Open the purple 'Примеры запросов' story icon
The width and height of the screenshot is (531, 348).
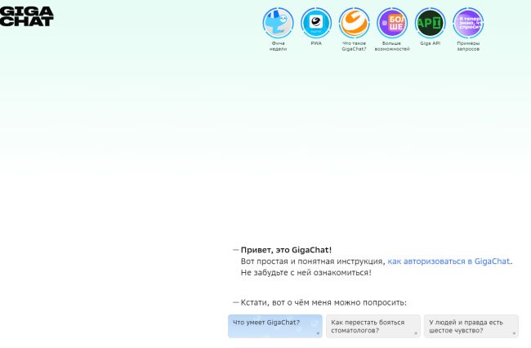pos(468,23)
